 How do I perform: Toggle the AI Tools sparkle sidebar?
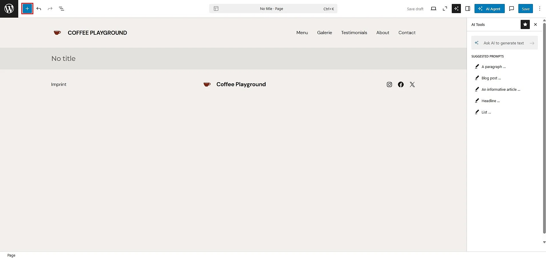pyautogui.click(x=456, y=9)
